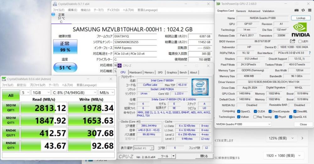Run the RND4K Q1T1 test
This screenshot has width=314, height=164.
click(x=11, y=145)
